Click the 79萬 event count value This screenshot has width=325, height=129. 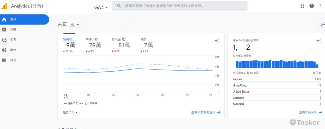coord(95,45)
